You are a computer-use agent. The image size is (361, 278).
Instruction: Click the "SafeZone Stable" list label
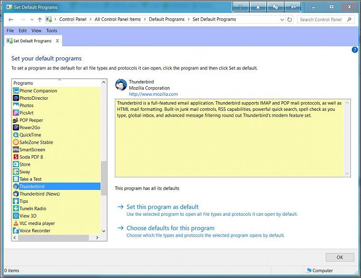(x=36, y=142)
